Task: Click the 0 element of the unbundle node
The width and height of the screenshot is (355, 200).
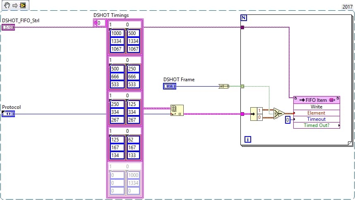Action: (259, 117)
